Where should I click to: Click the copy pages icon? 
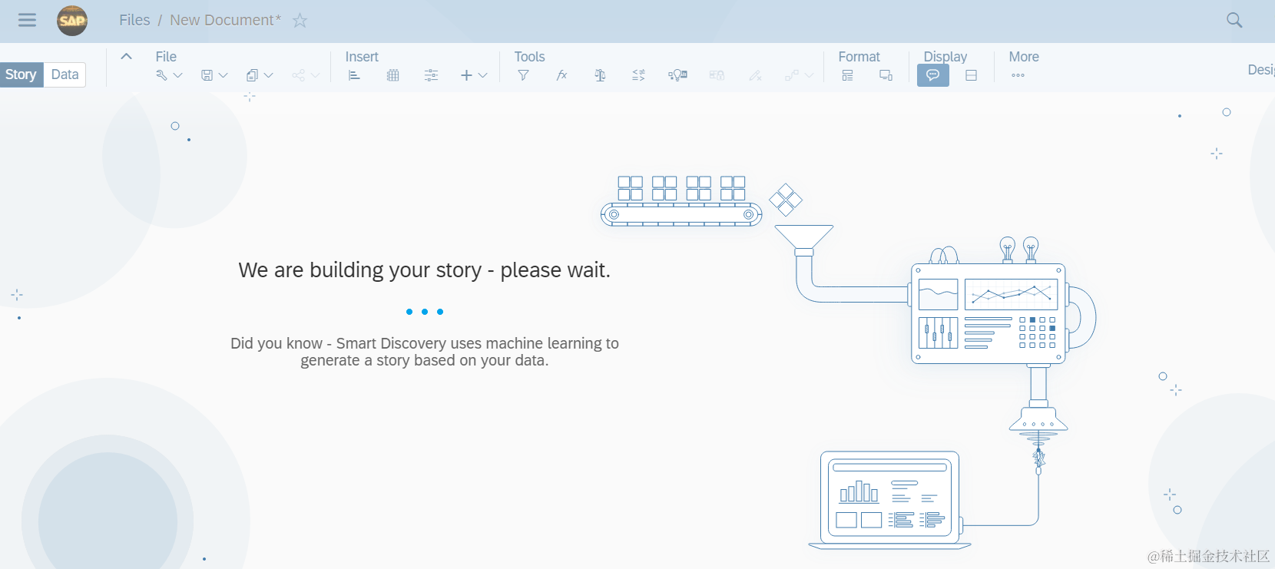[252, 75]
